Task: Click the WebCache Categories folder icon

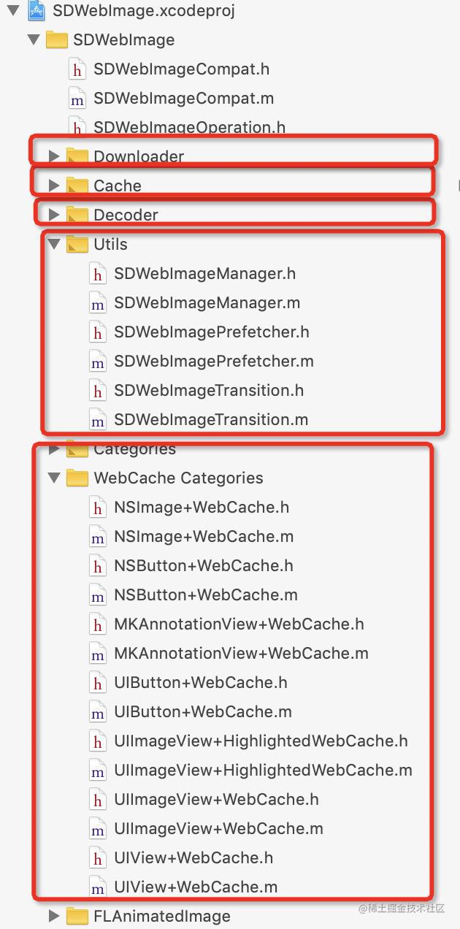Action: (77, 478)
